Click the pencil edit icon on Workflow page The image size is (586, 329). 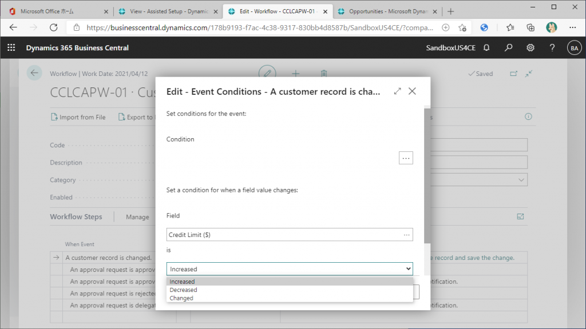pyautogui.click(x=267, y=73)
